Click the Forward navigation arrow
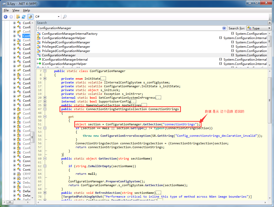The width and height of the screenshot is (274, 207). pos(11,17)
